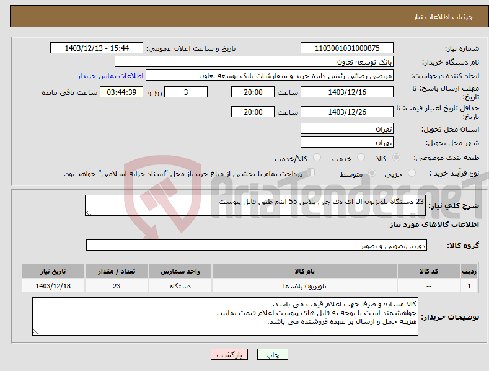
Task: Click the اطلاعات کالاهای مورد نیاز heading
Action: [434, 225]
